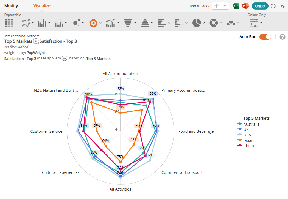Select the clustered column chart icon
The image size is (288, 199).
pyautogui.click(x=59, y=23)
